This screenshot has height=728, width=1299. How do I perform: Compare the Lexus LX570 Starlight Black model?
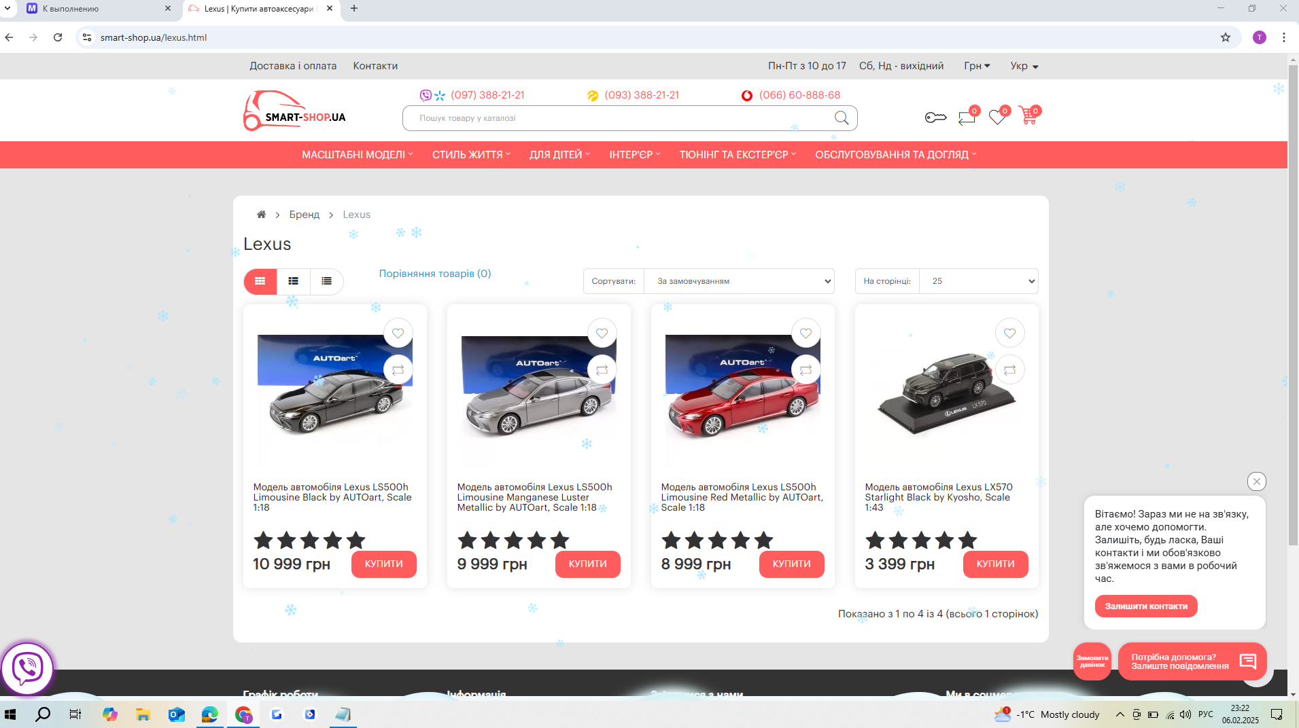(1009, 370)
